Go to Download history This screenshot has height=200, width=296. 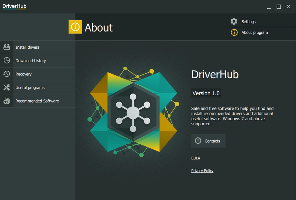point(31,61)
